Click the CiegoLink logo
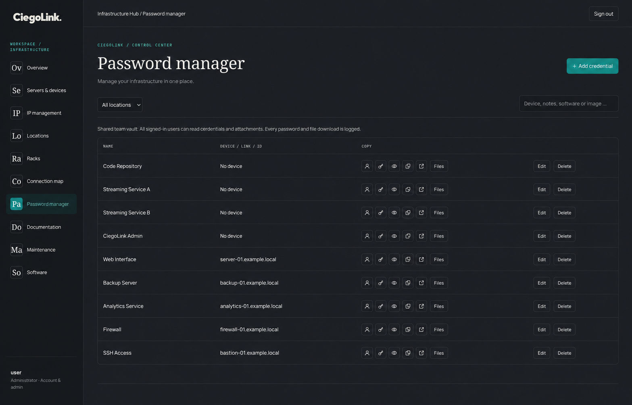The image size is (632, 405). pyautogui.click(x=37, y=17)
